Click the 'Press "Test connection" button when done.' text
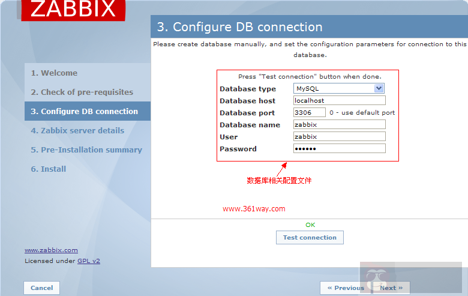Image resolution: width=468 pixels, height=296 pixels. 310,76
